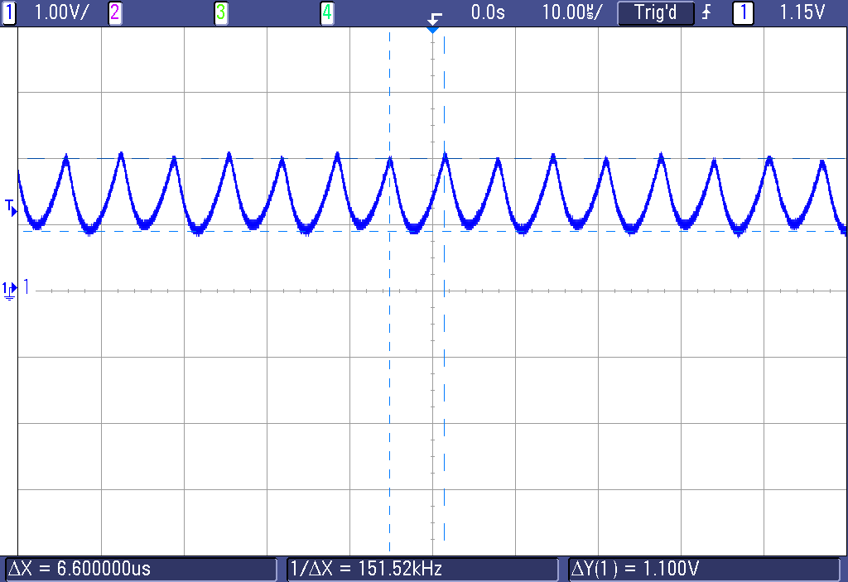Expand the ΔY(1) measurement readout
This screenshot has width=848, height=582.
tap(638, 569)
